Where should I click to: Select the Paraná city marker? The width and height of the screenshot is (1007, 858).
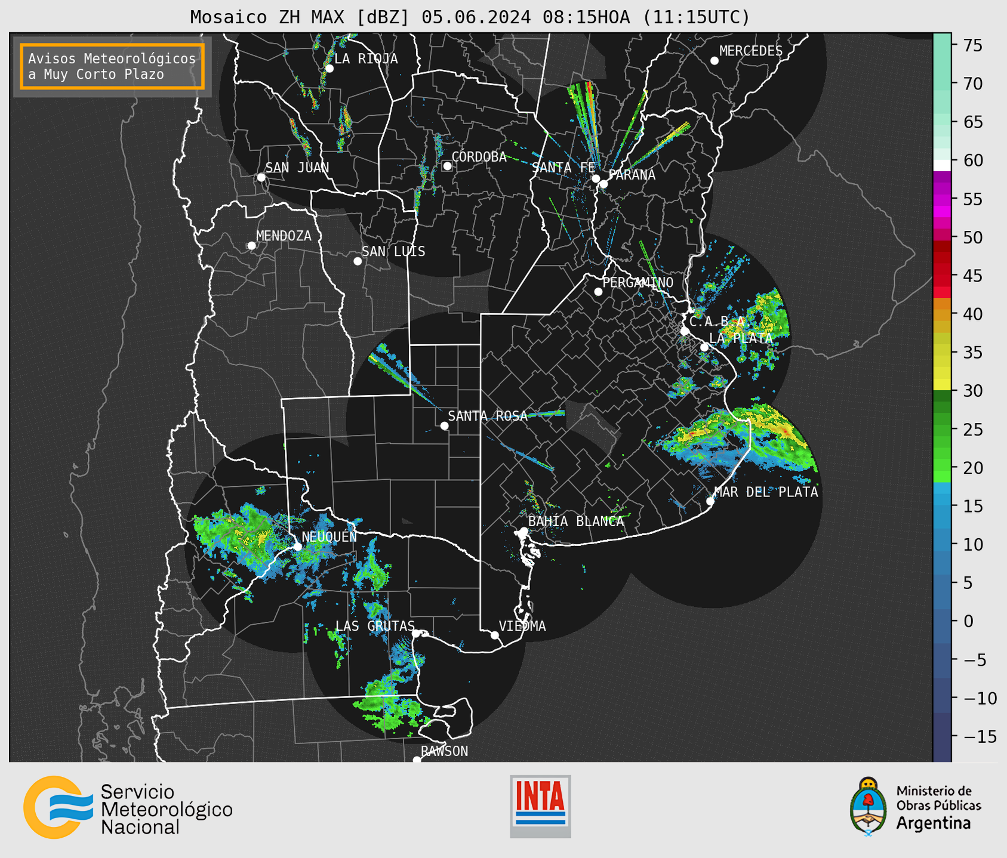click(x=603, y=184)
